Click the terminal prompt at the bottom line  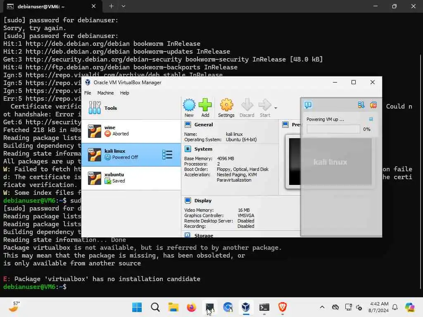tap(35, 286)
